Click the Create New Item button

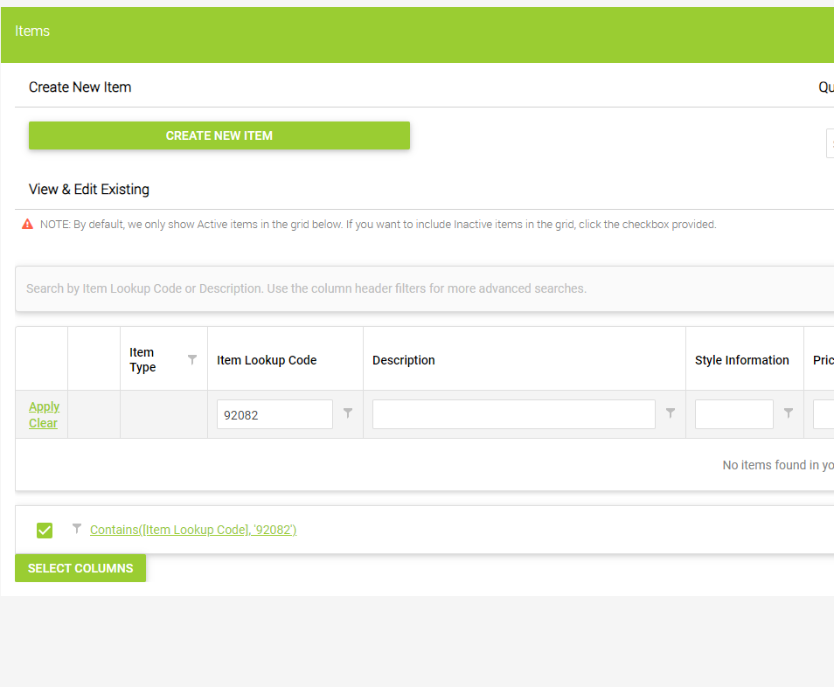pyautogui.click(x=219, y=135)
